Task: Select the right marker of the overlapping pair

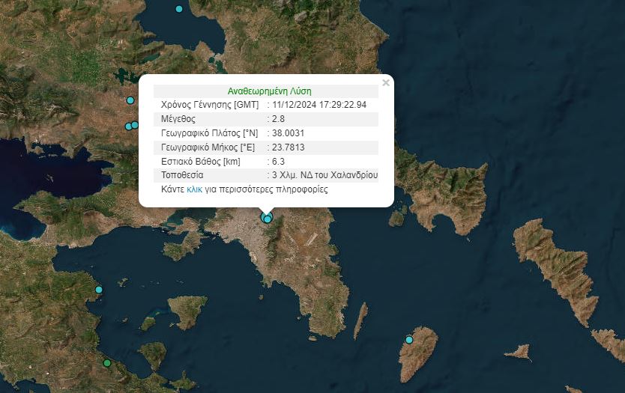Action: click(135, 125)
